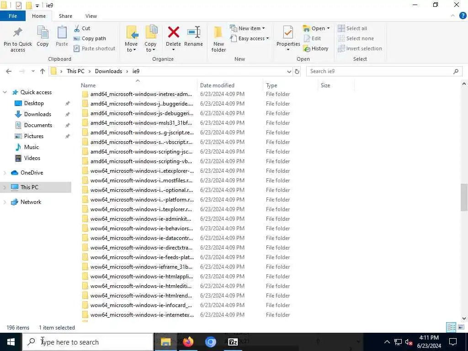The width and height of the screenshot is (468, 351).
Task: Open recent locations dropdown arrow
Action: pyautogui.click(x=33, y=71)
